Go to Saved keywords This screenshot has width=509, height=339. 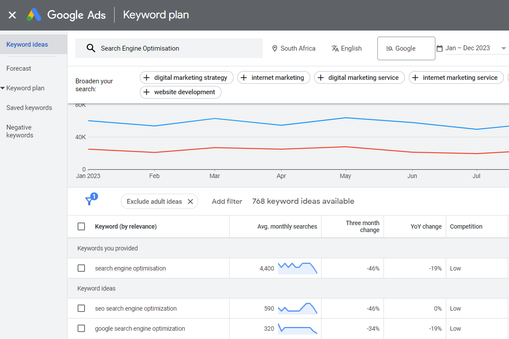coord(29,108)
